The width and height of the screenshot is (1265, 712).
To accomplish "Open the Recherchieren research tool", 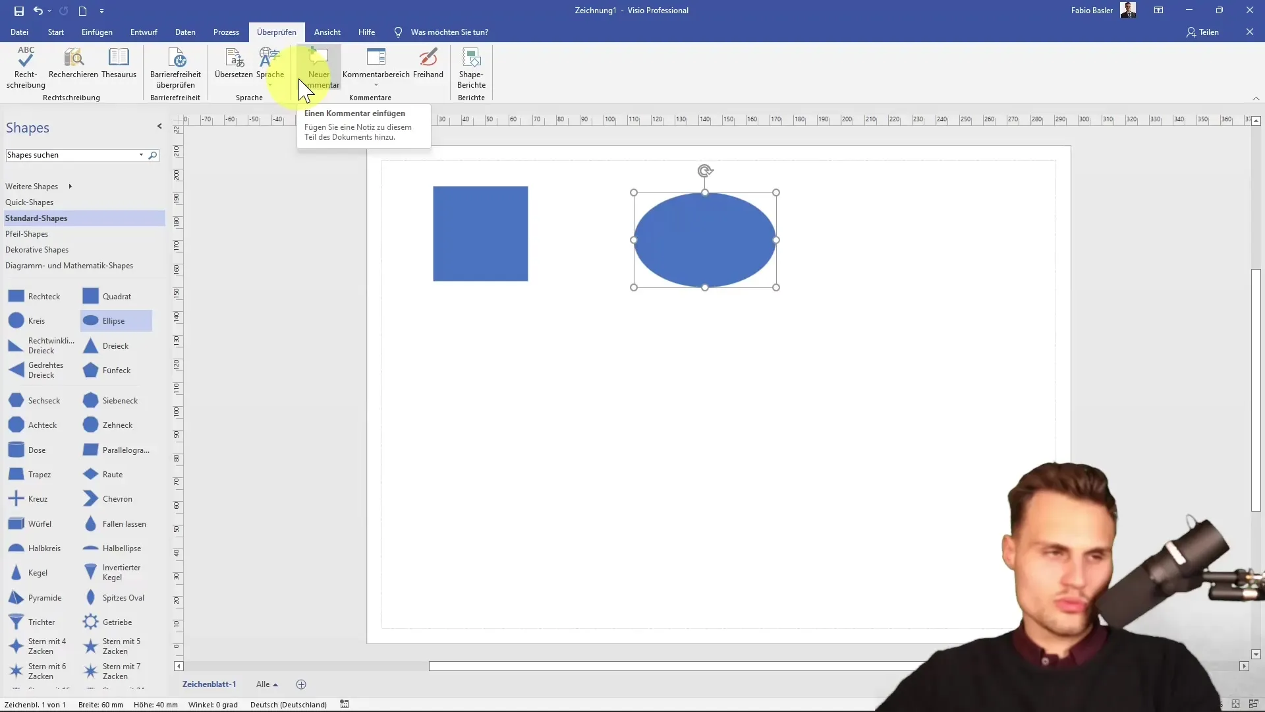I will (x=73, y=64).
